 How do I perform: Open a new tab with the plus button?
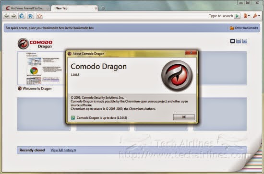tap(103, 8)
